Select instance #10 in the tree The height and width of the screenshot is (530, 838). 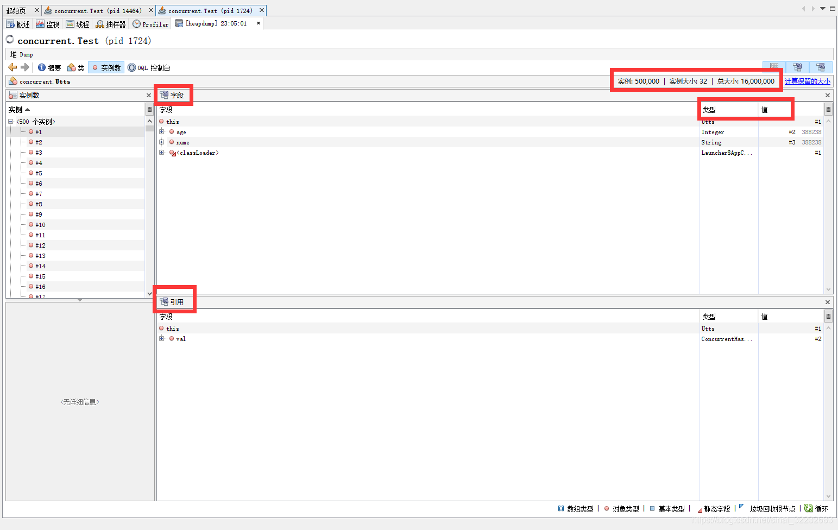click(40, 225)
